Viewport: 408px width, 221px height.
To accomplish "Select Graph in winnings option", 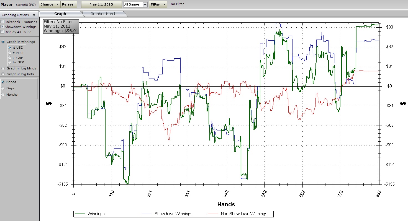I will pos(3,42).
